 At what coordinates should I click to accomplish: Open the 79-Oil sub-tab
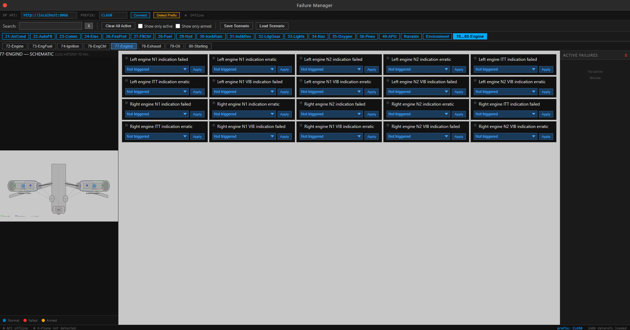coord(175,46)
